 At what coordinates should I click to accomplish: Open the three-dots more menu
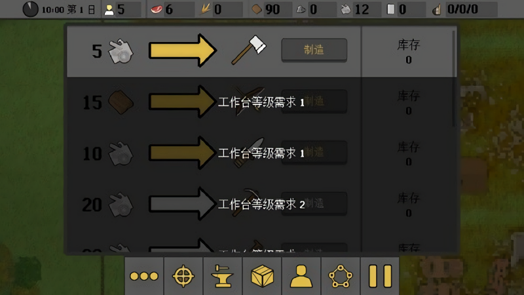[x=144, y=276]
